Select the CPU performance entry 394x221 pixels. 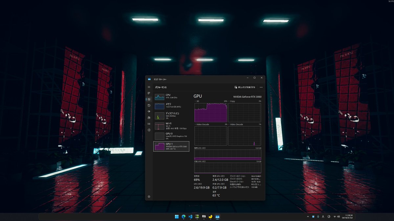coord(171,97)
